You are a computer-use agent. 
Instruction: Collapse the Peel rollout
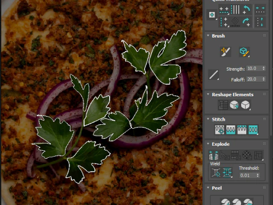click(208, 188)
